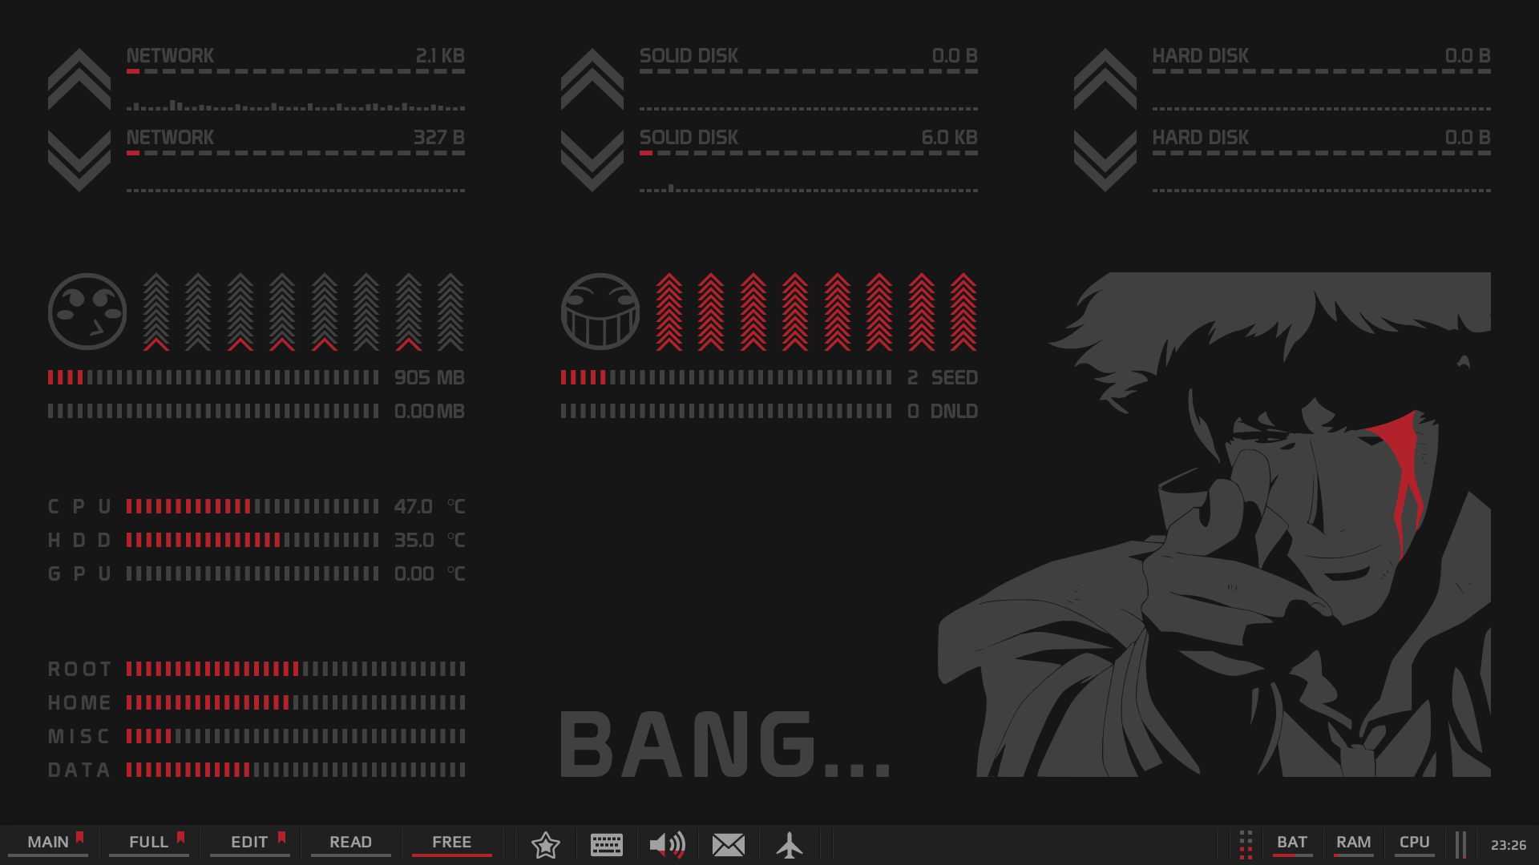Click the red flag on EDIT workspace
Screen dimensions: 1539x865
(x=281, y=838)
